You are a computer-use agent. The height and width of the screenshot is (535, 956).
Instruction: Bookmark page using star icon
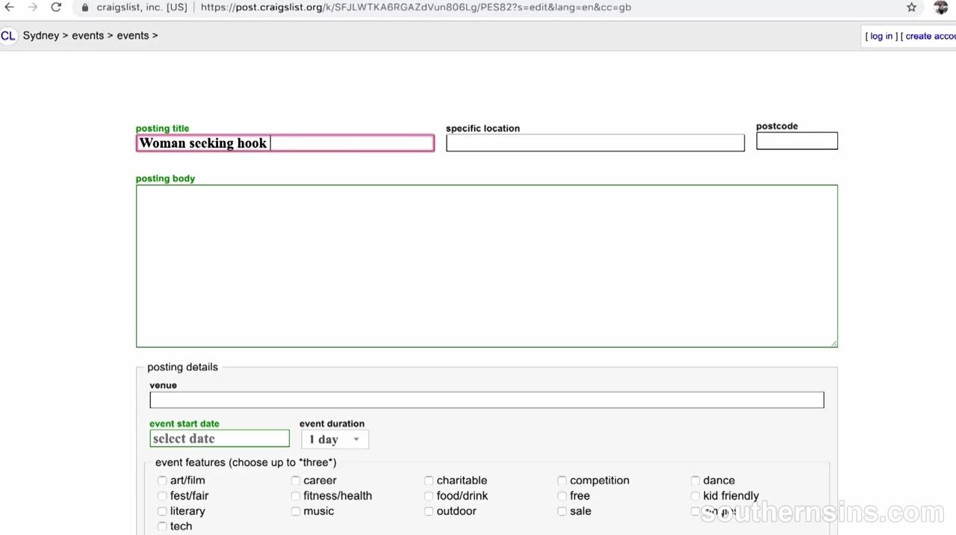(x=911, y=7)
